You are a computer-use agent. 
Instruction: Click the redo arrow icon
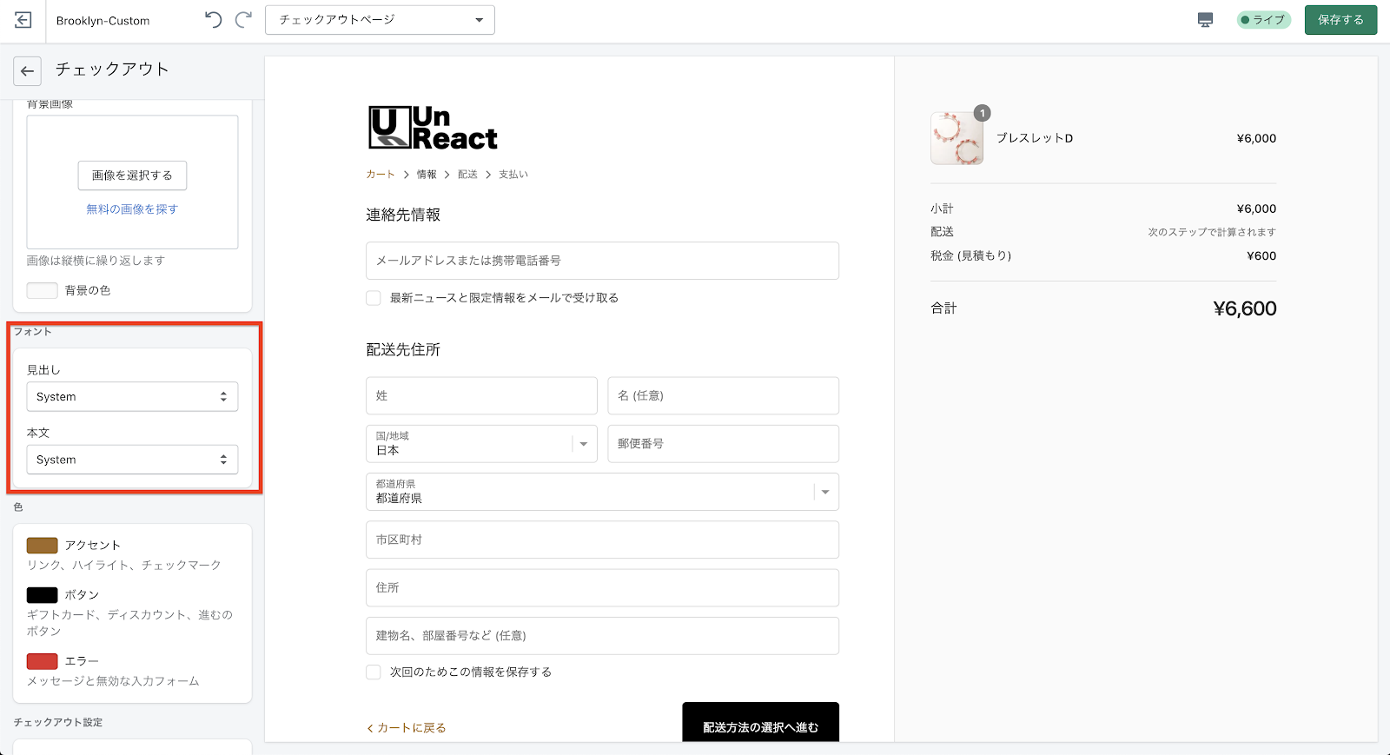pyautogui.click(x=243, y=20)
